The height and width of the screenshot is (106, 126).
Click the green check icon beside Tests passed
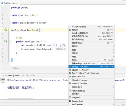tap(6, 75)
